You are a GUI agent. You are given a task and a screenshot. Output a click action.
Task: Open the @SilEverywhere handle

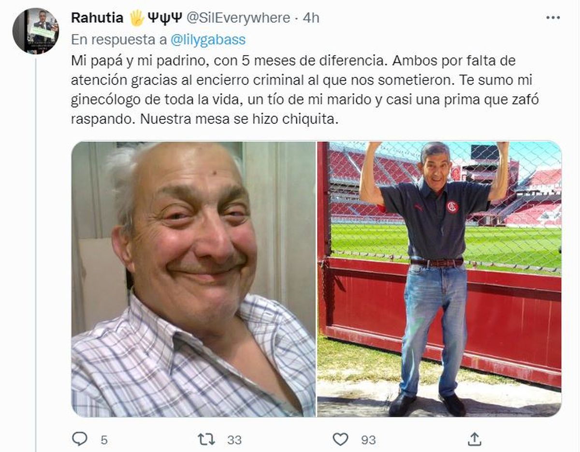click(x=238, y=18)
